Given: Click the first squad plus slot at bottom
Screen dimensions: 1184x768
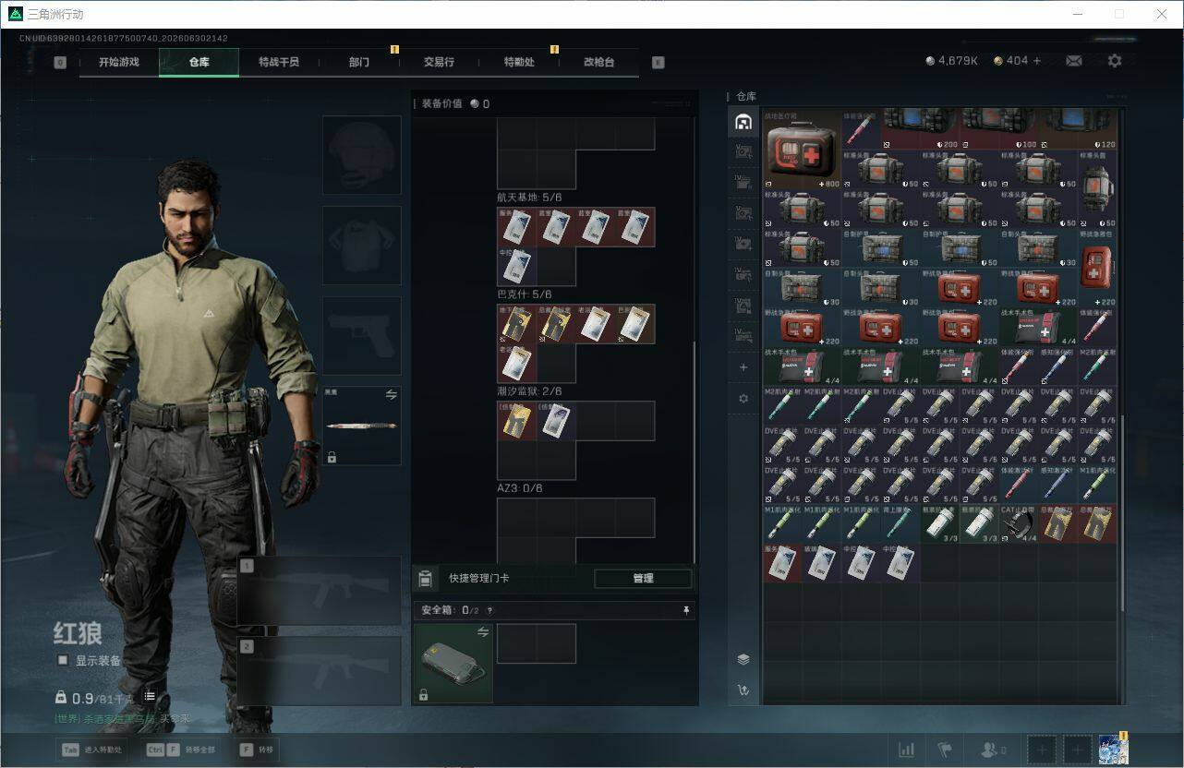Looking at the screenshot, I should click(1041, 750).
